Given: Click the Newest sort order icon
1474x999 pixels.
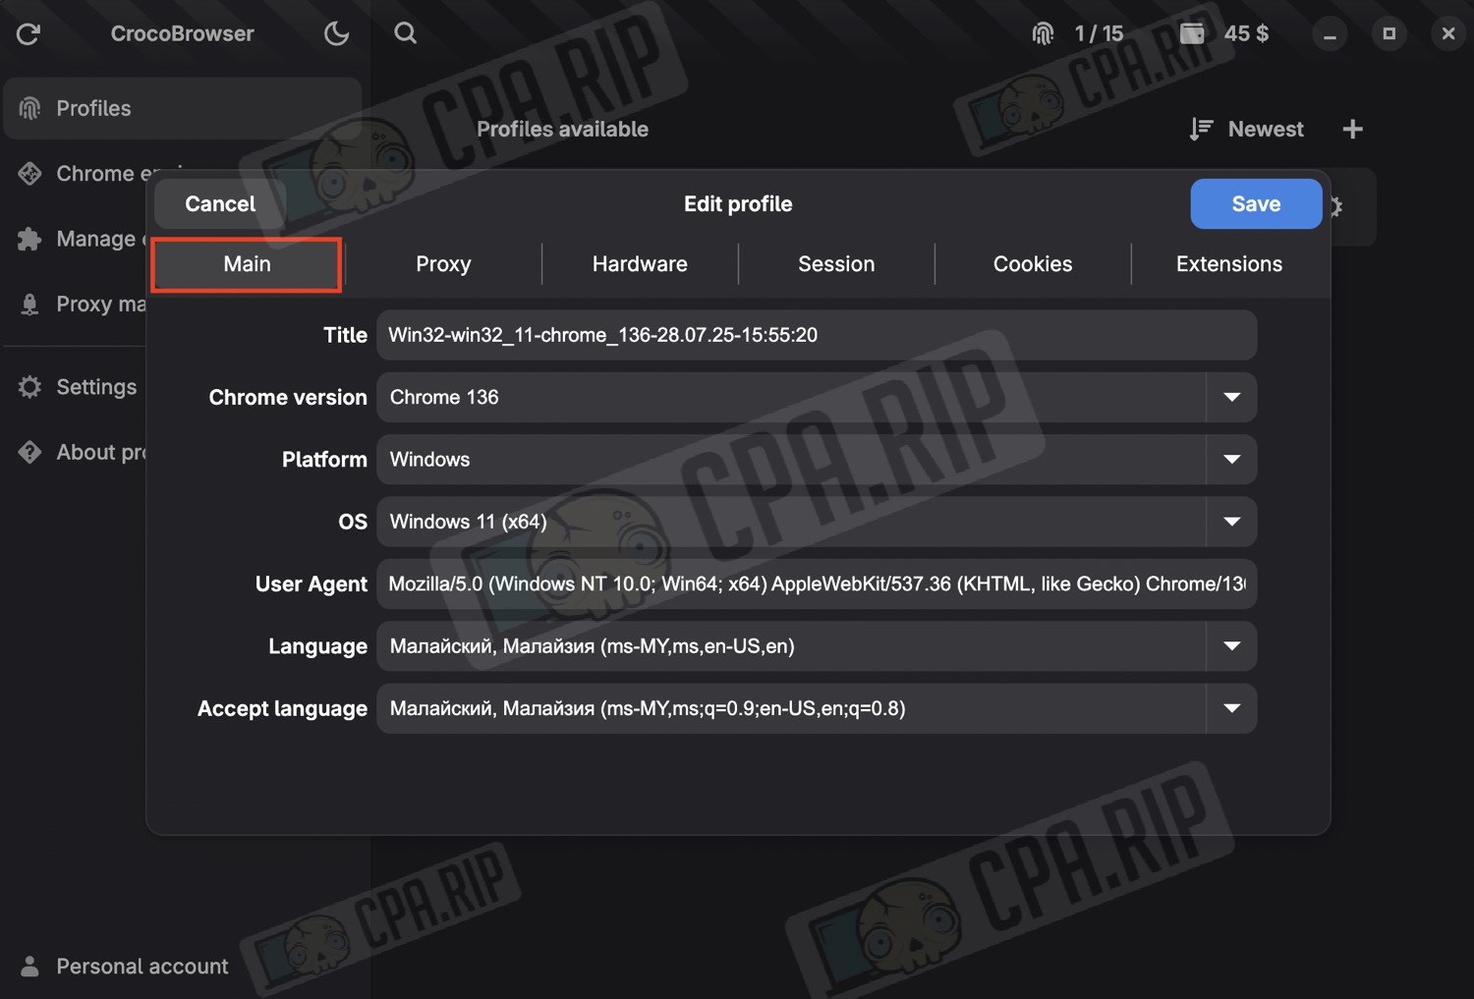Looking at the screenshot, I should [1201, 129].
